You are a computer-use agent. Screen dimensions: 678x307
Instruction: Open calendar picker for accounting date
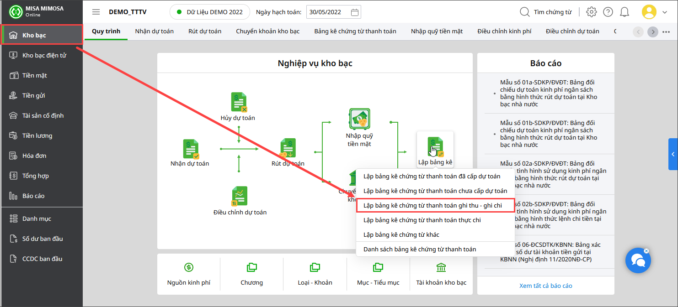[x=354, y=12]
